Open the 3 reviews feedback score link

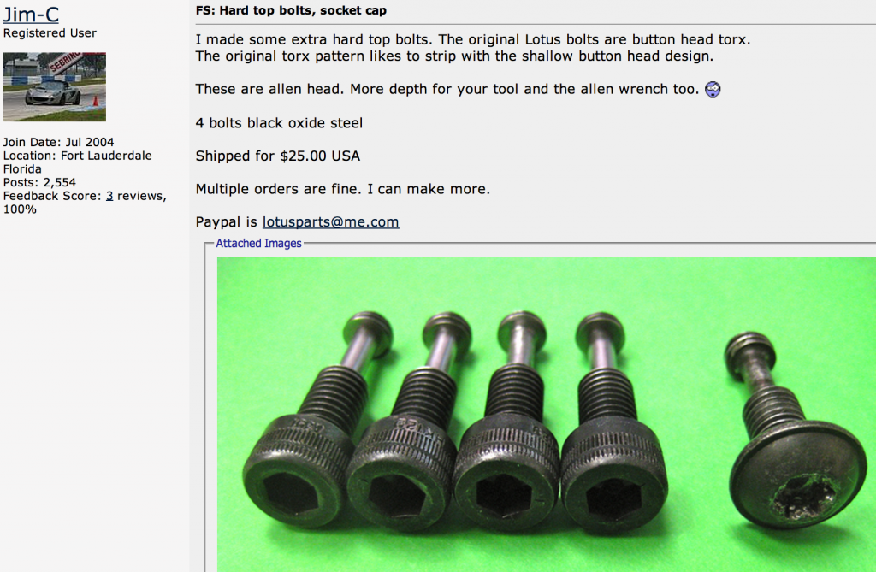point(109,196)
